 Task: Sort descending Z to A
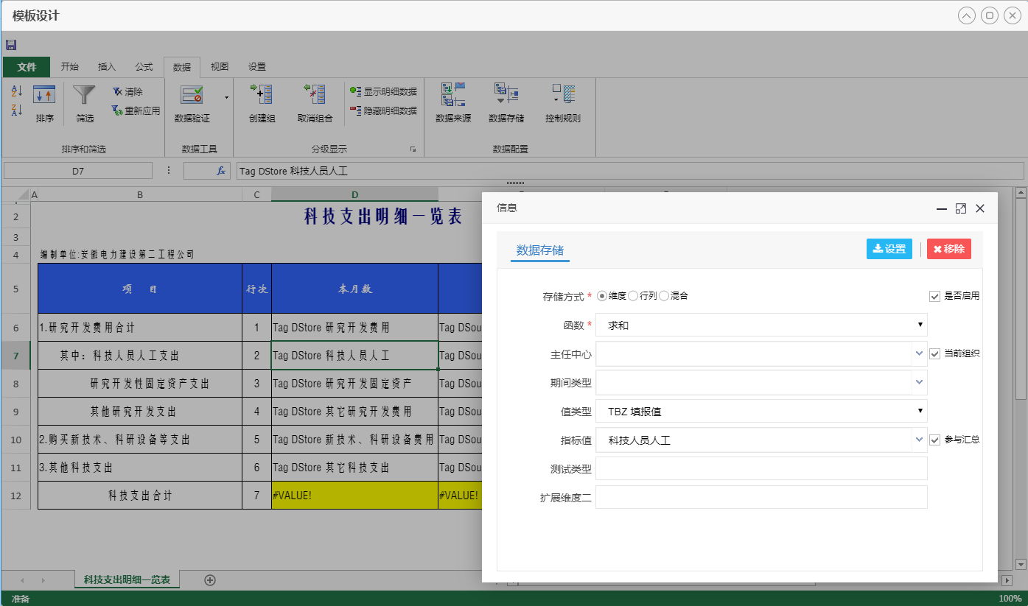coord(17,110)
